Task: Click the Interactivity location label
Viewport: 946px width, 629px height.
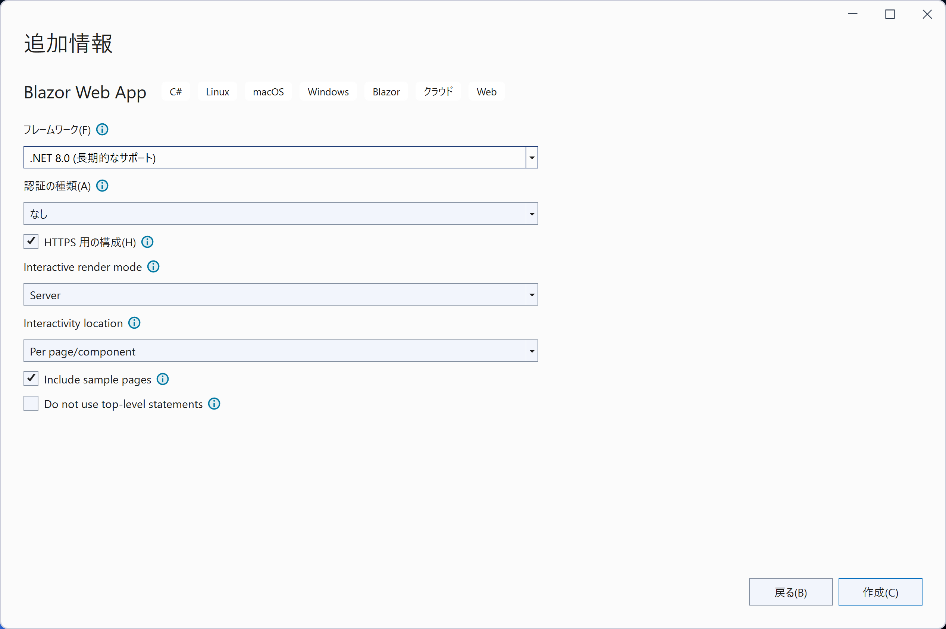Action: click(x=73, y=323)
